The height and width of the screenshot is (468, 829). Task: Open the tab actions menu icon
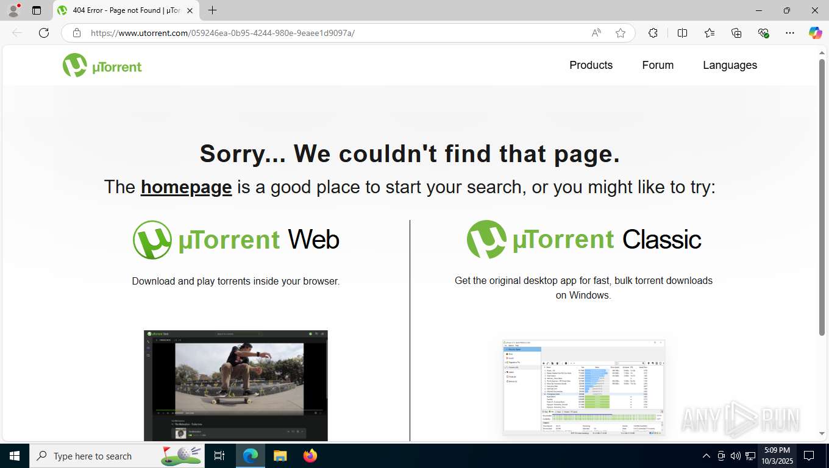pyautogui.click(x=37, y=10)
